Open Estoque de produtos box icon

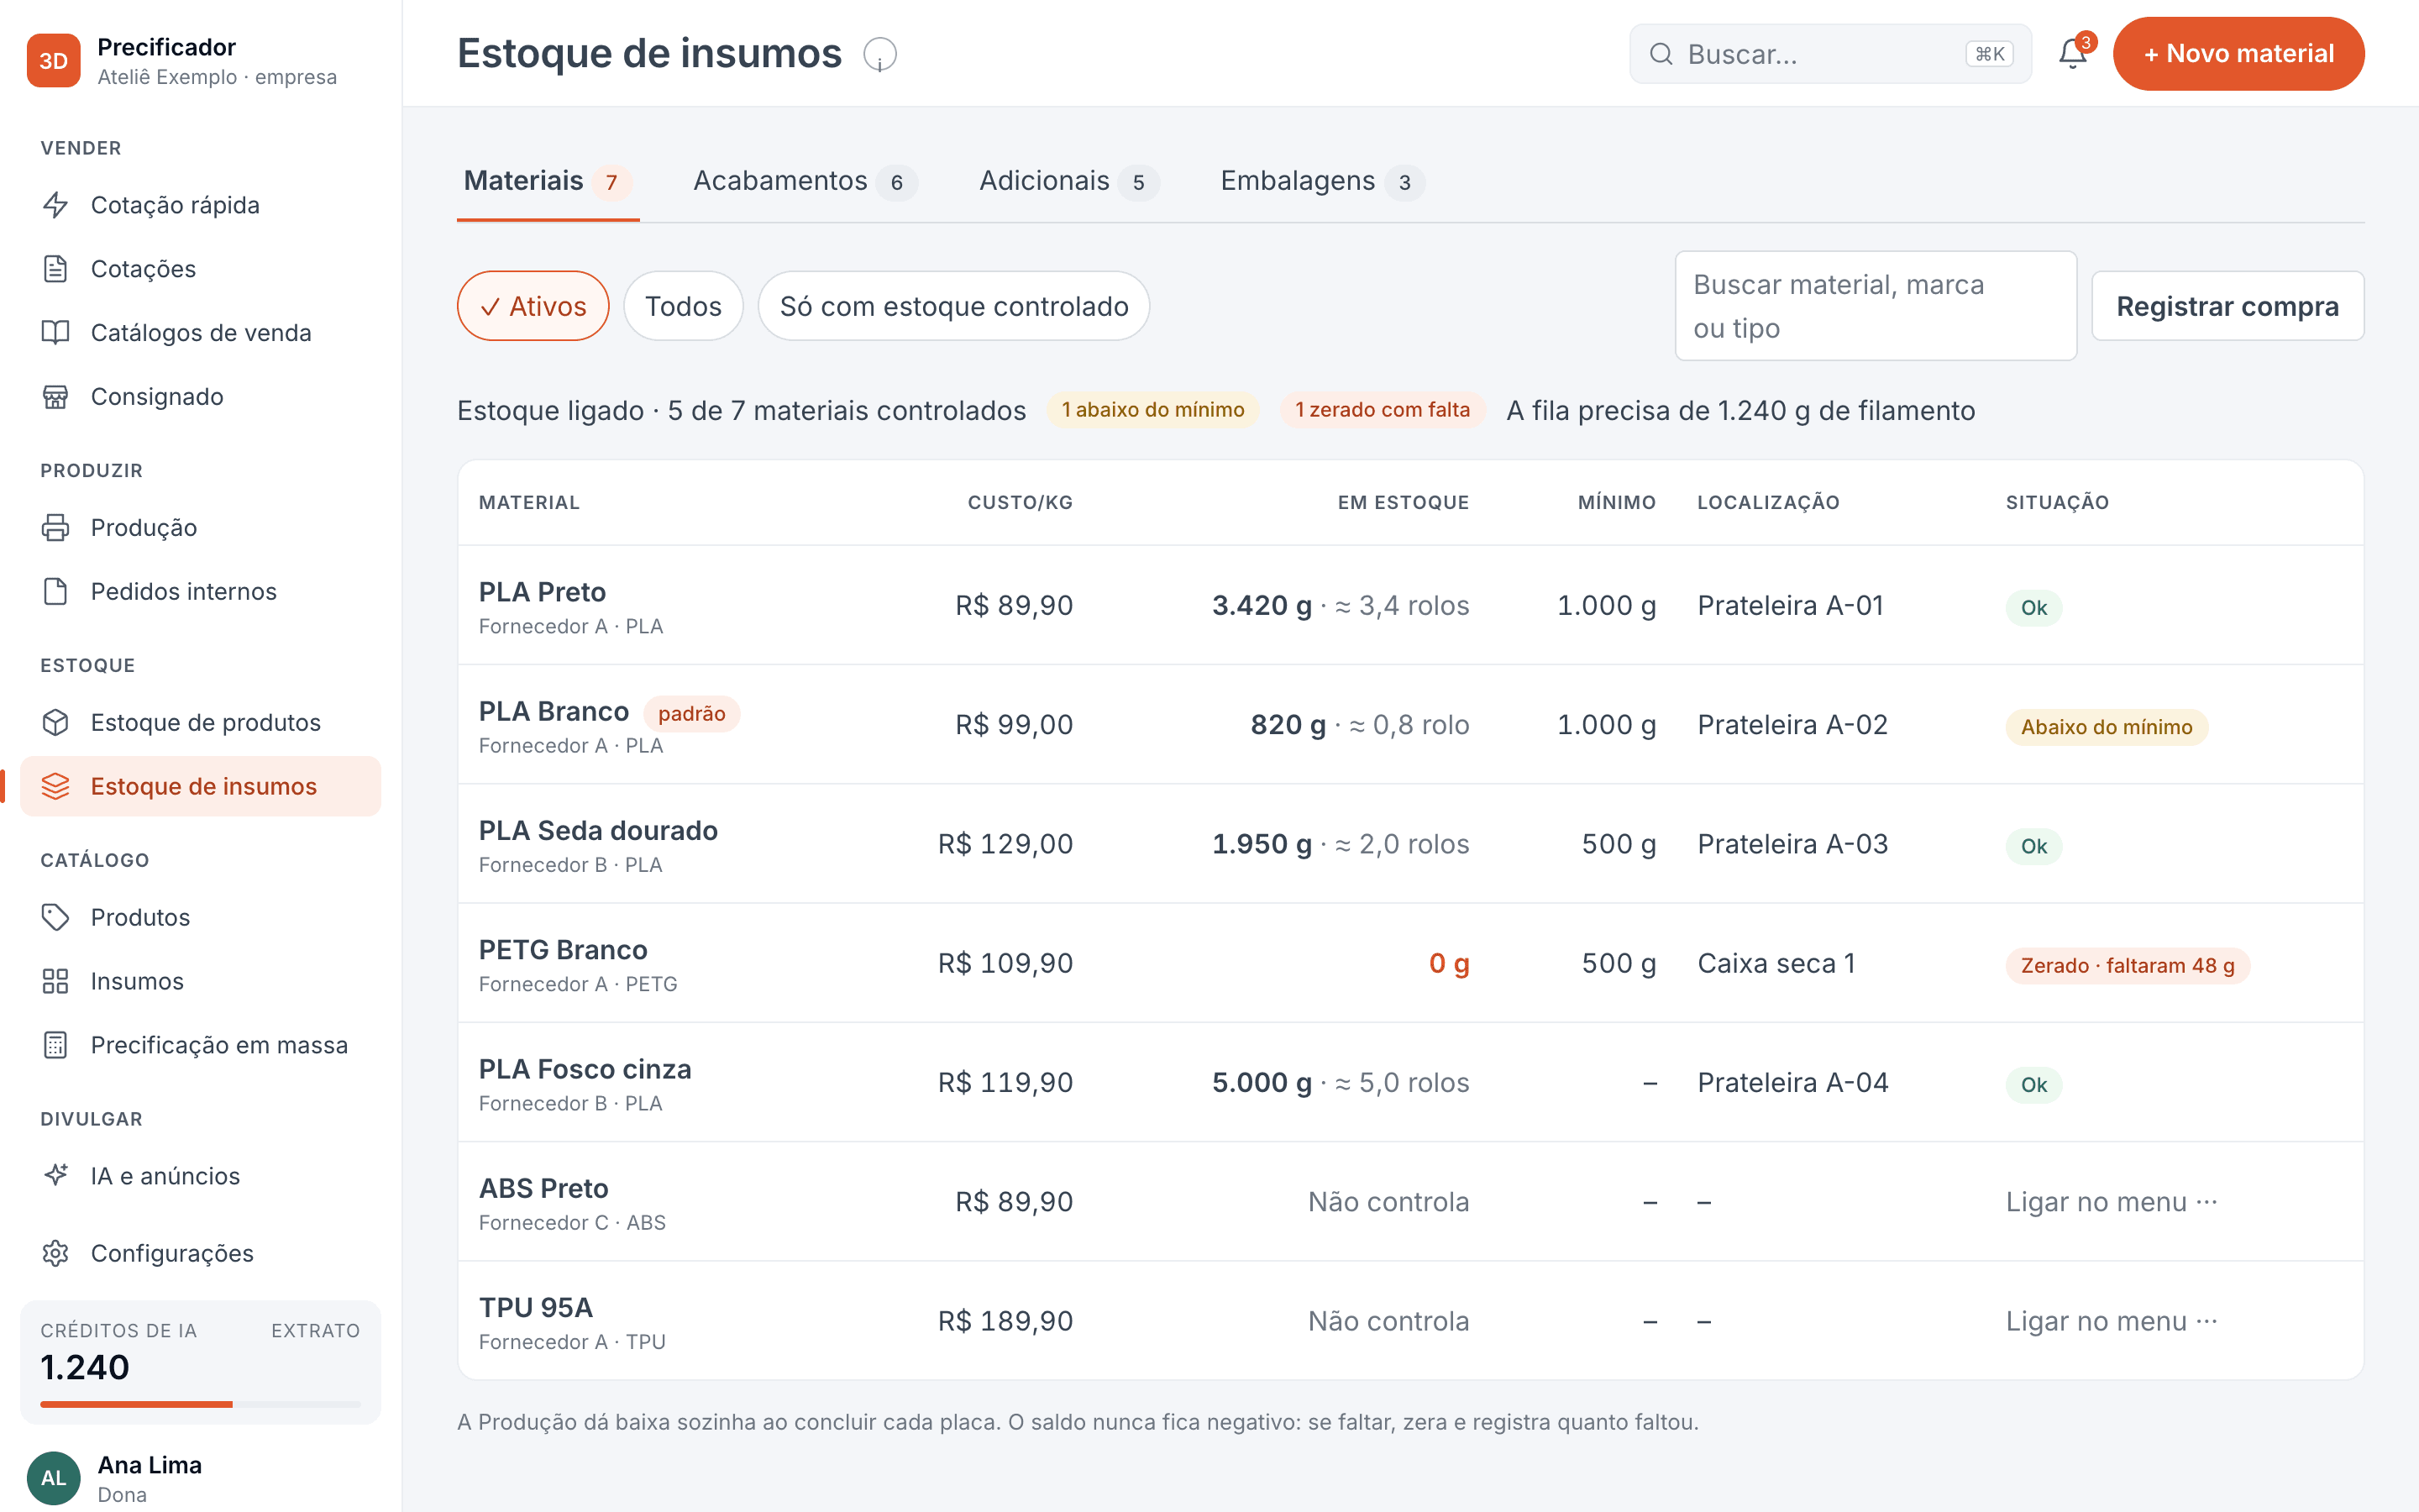point(55,722)
